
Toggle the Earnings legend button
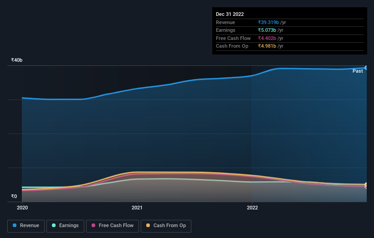(65, 226)
